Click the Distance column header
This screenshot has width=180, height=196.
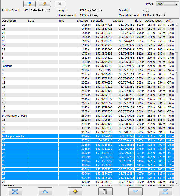tap(82, 21)
